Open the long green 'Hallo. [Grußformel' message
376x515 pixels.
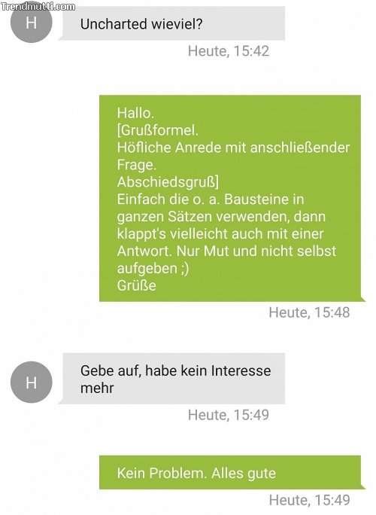coord(230,198)
